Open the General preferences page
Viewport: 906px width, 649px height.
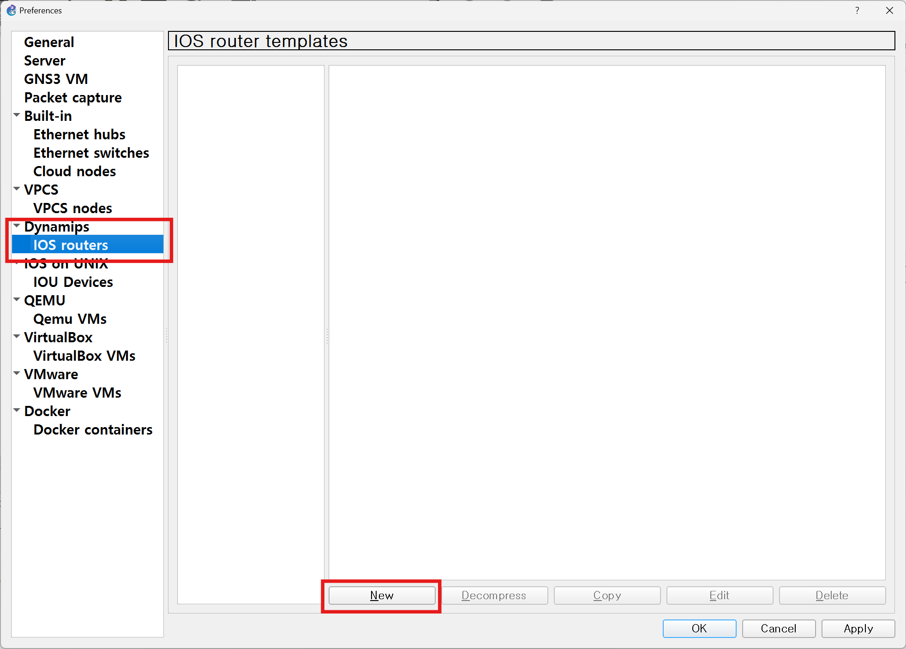49,42
